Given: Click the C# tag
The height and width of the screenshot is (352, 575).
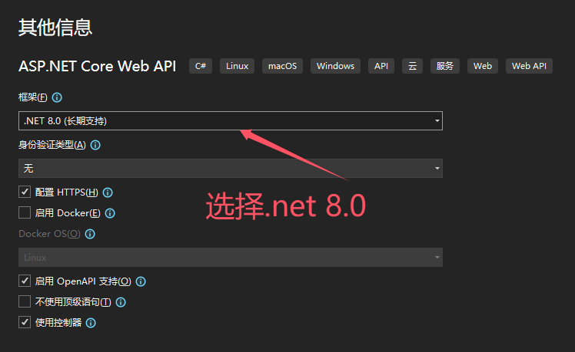Looking at the screenshot, I should 201,66.
